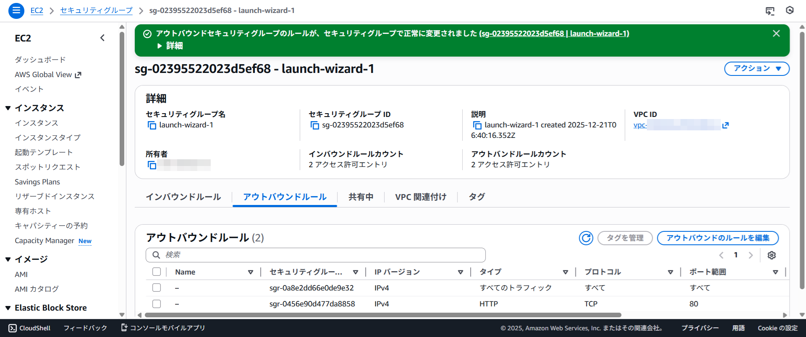Select checkbox for rule sgr-0a8e2dd66e0de9e32
This screenshot has height=337, width=806.
pyautogui.click(x=157, y=288)
